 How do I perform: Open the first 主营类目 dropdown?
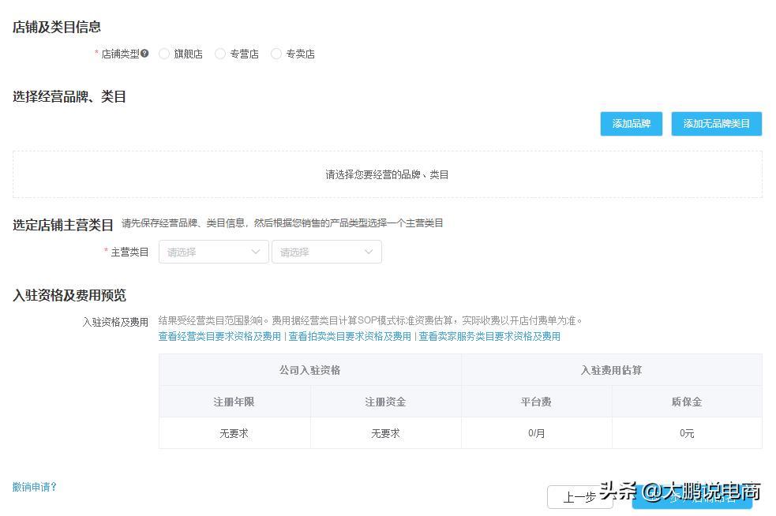[213, 252]
